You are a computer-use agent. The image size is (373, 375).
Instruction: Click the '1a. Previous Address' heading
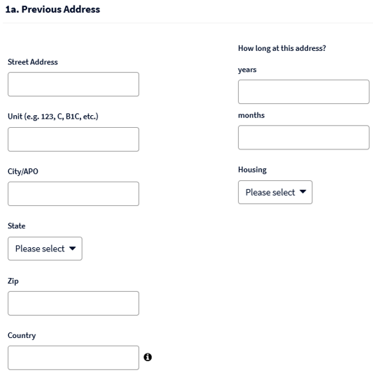click(52, 9)
